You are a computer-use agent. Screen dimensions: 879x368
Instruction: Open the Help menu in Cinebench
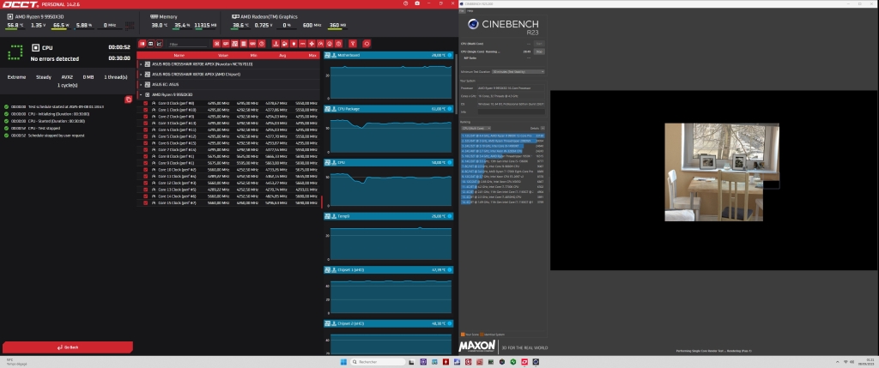(471, 11)
